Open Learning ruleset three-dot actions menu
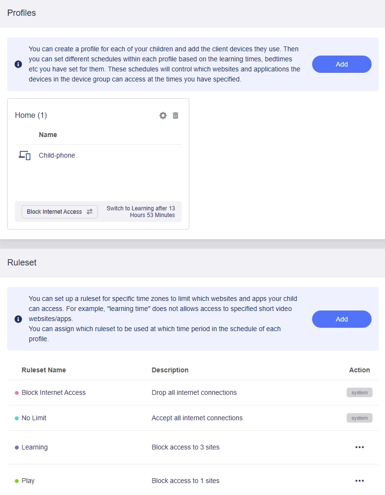Screen dimensions: 385x495 [x=360, y=447]
